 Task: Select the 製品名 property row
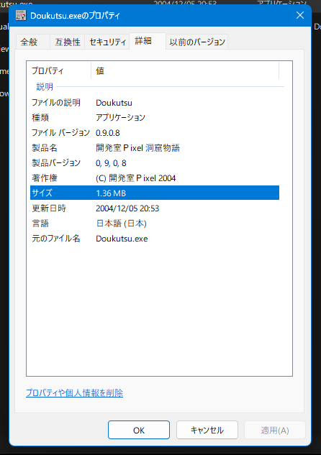(155, 147)
